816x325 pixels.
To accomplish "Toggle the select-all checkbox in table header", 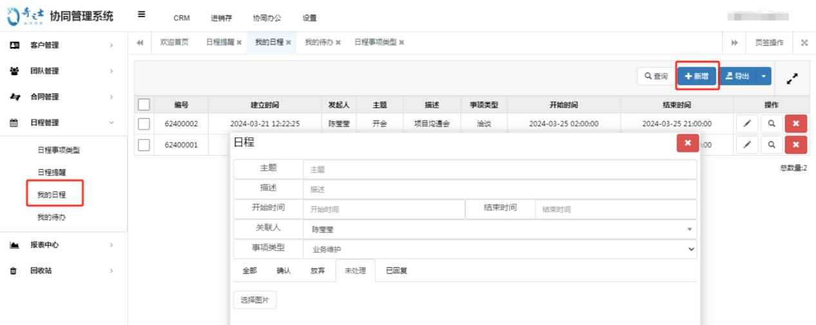I will coord(144,105).
